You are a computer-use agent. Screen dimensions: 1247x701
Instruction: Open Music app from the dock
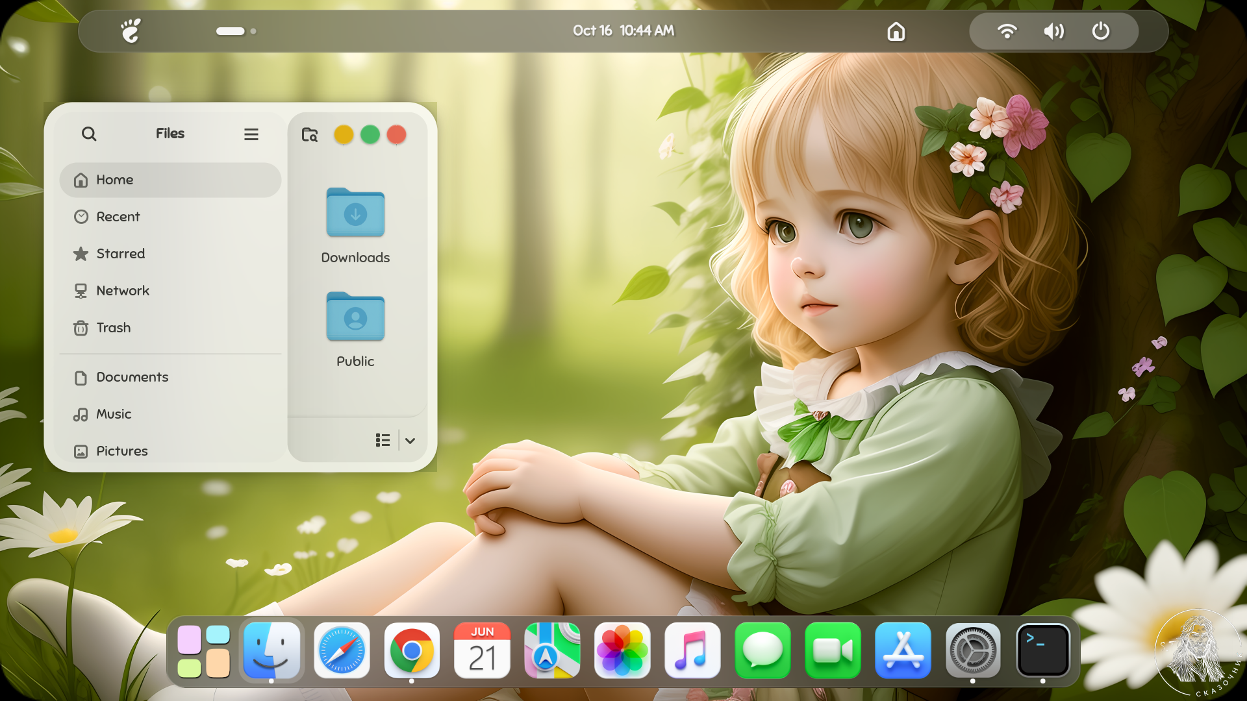click(692, 651)
